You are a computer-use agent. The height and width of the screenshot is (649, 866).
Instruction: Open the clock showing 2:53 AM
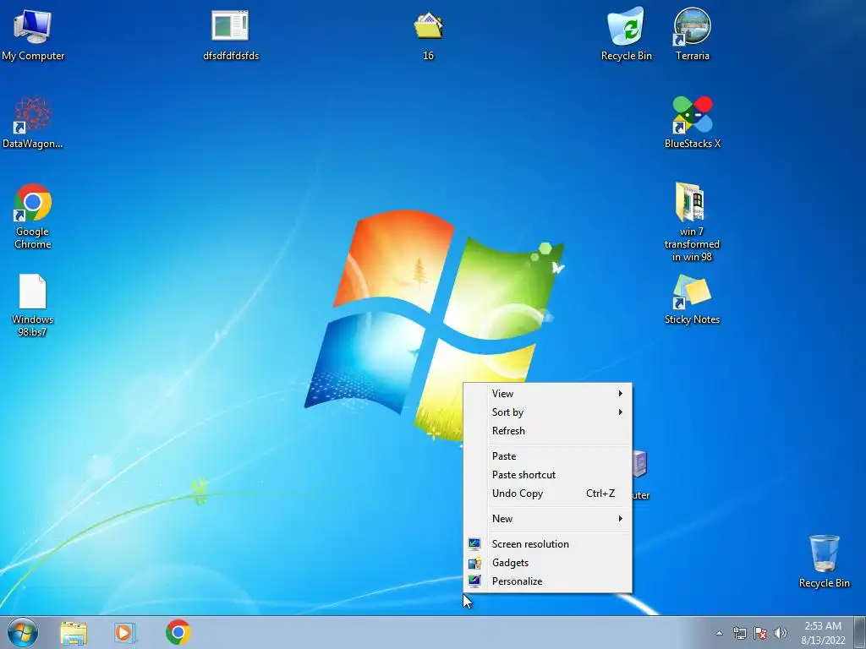pyautogui.click(x=823, y=626)
